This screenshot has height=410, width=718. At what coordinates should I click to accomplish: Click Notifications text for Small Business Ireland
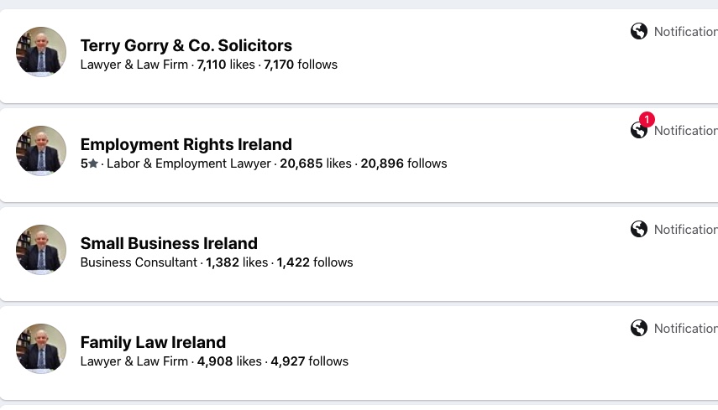point(686,229)
